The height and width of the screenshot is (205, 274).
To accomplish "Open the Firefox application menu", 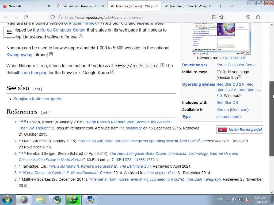I will tap(267, 17).
